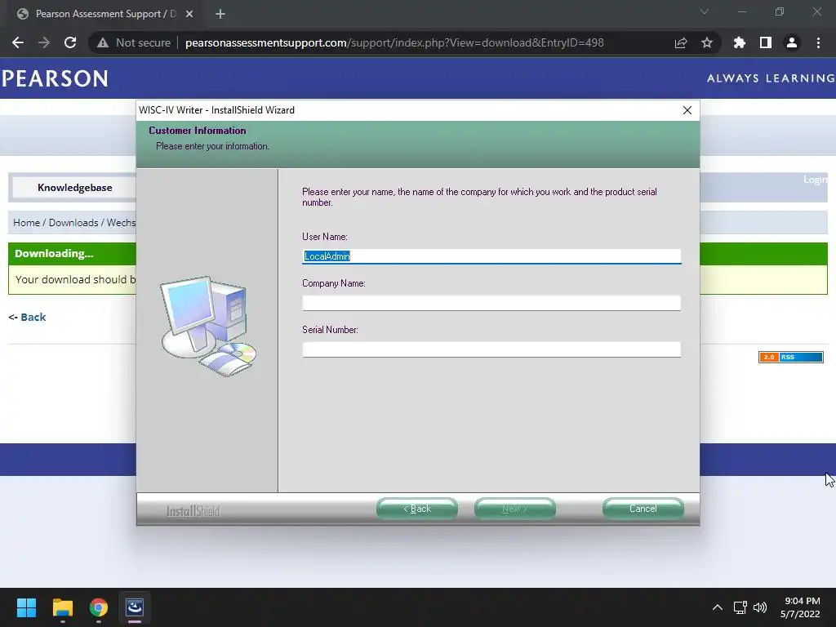
Task: Cancel the WISC-IV Writer installation
Action: [643, 509]
